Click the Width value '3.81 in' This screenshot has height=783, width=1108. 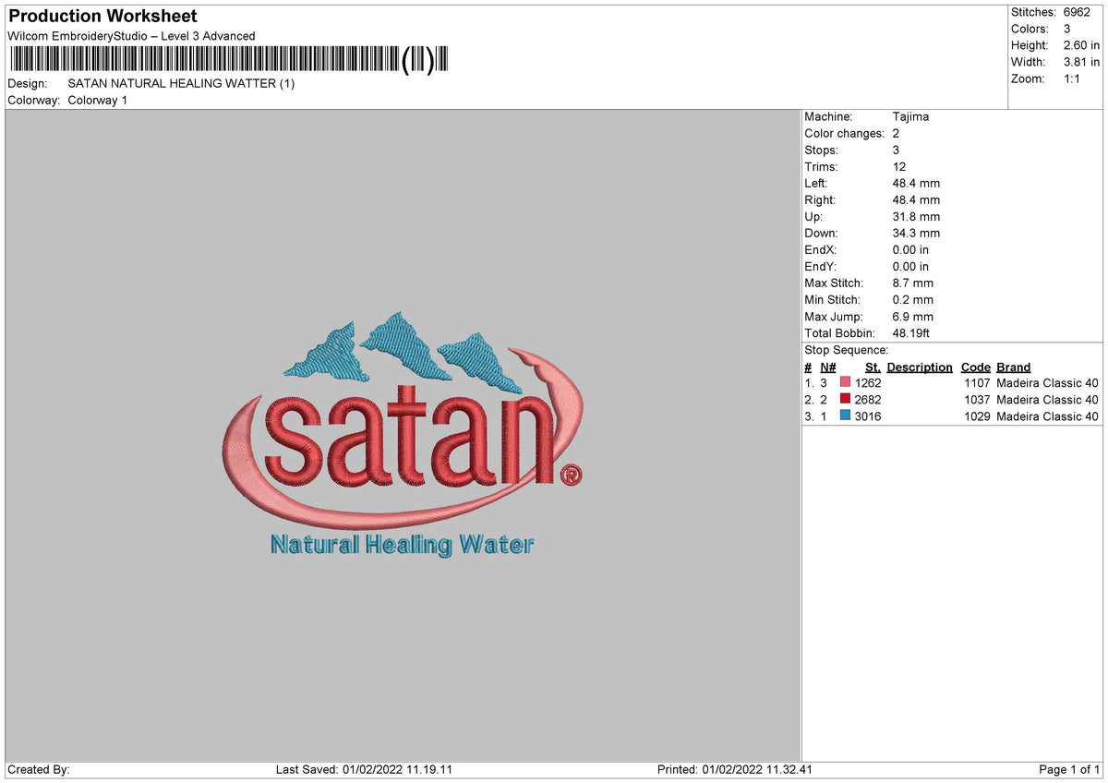click(x=1080, y=62)
